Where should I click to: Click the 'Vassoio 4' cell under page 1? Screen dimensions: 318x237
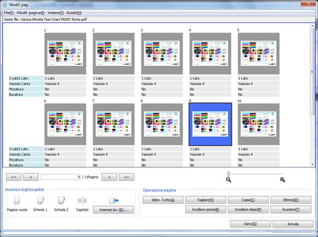[x=65, y=84]
